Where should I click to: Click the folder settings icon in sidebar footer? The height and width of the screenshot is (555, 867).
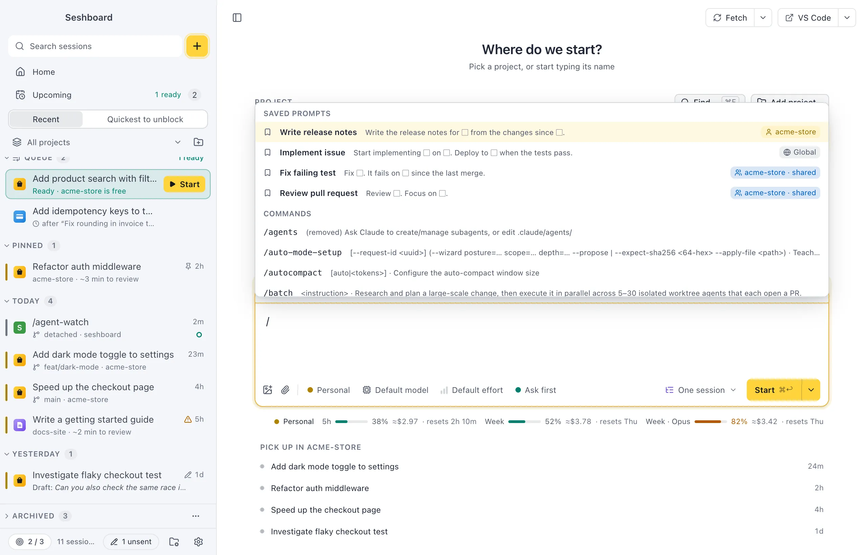pyautogui.click(x=174, y=542)
